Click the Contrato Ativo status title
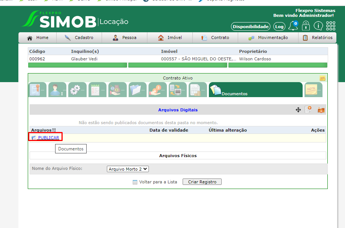This screenshot has width=345, height=228. pyautogui.click(x=178, y=78)
